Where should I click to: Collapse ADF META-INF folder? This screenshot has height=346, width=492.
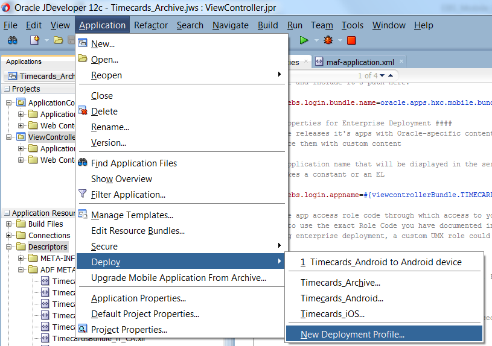click(x=21, y=269)
